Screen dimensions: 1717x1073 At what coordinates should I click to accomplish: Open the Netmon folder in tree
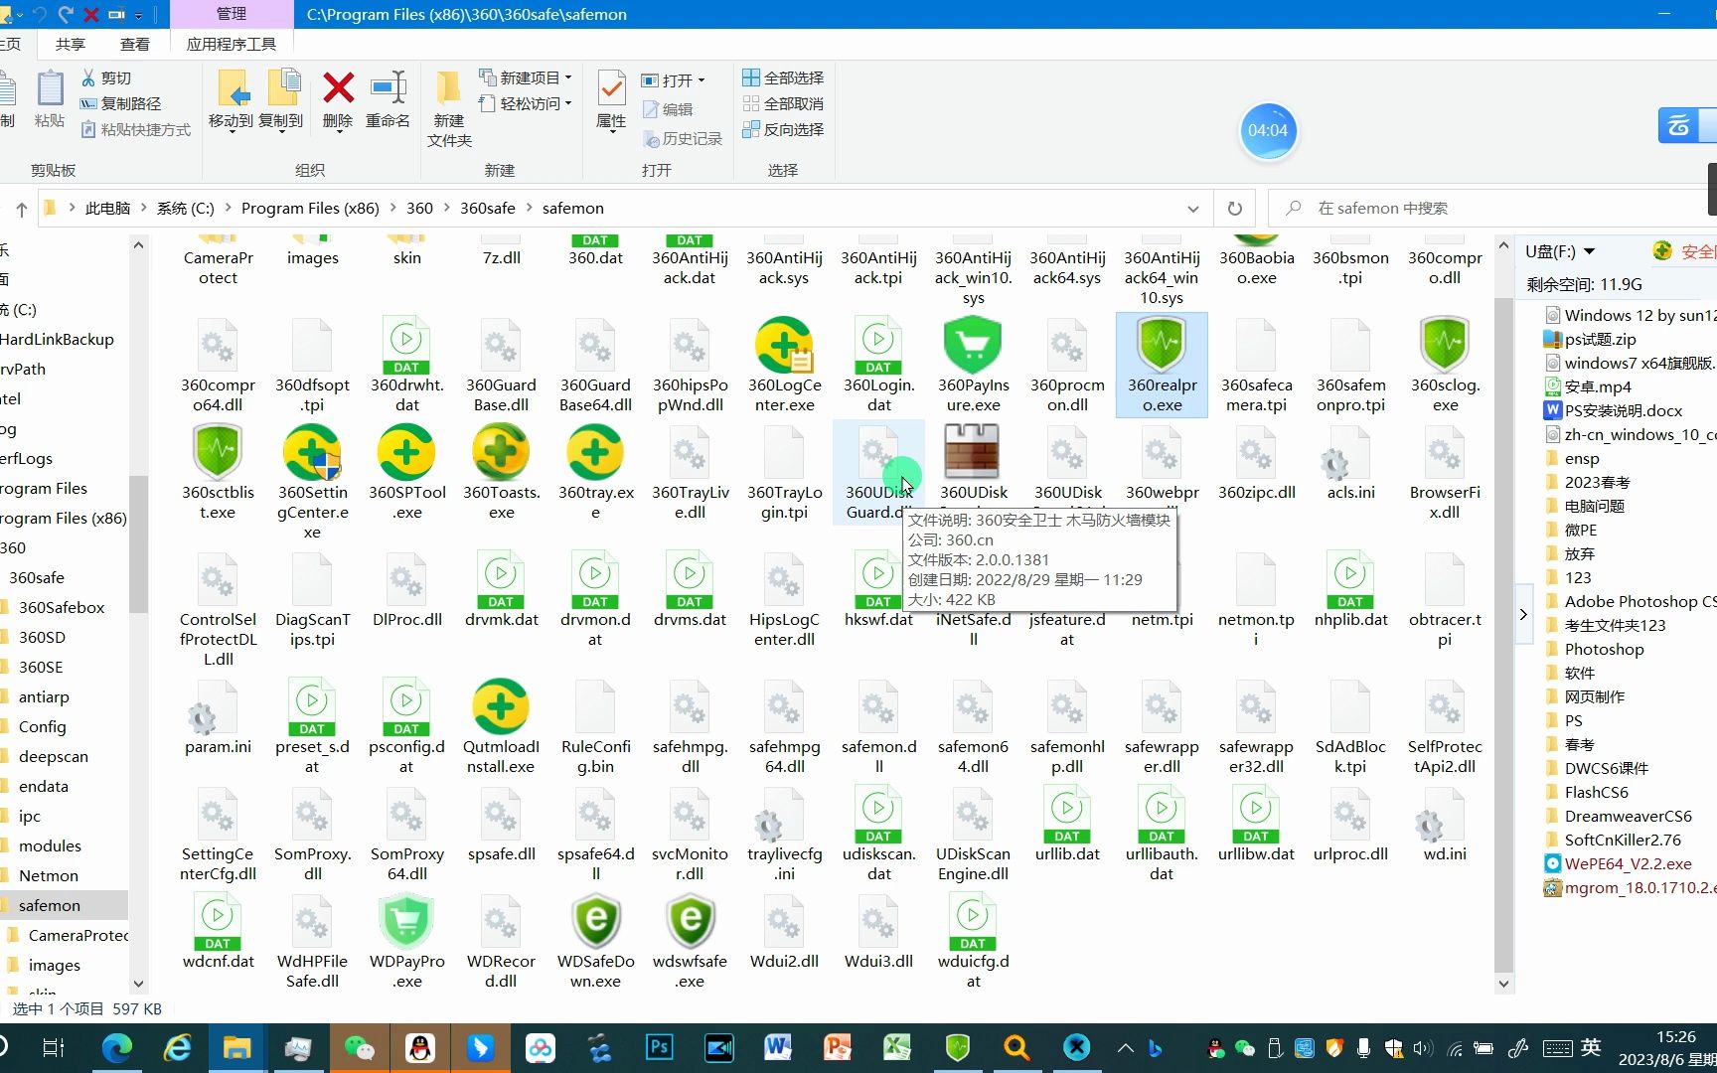coord(49,875)
